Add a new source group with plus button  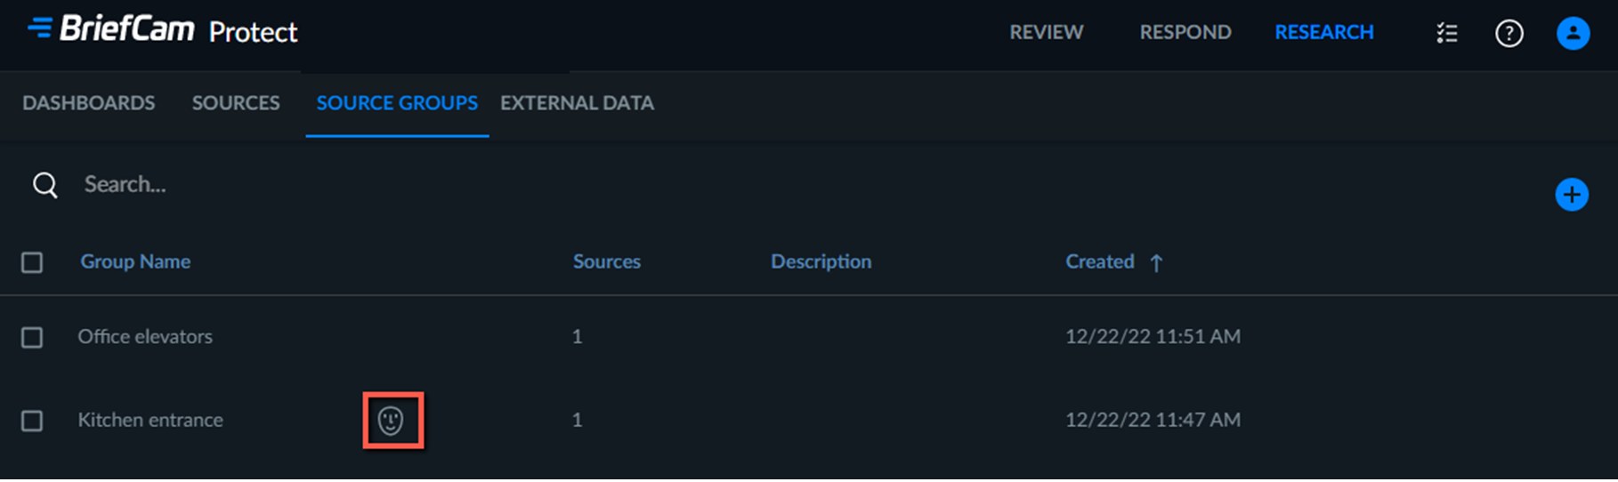(x=1572, y=195)
